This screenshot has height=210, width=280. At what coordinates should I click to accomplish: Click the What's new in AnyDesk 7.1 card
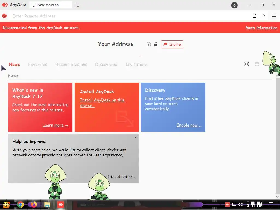click(x=40, y=107)
